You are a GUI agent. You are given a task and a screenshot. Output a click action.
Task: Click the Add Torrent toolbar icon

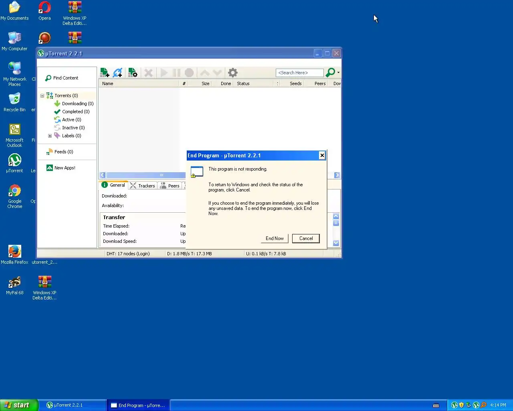pos(105,73)
